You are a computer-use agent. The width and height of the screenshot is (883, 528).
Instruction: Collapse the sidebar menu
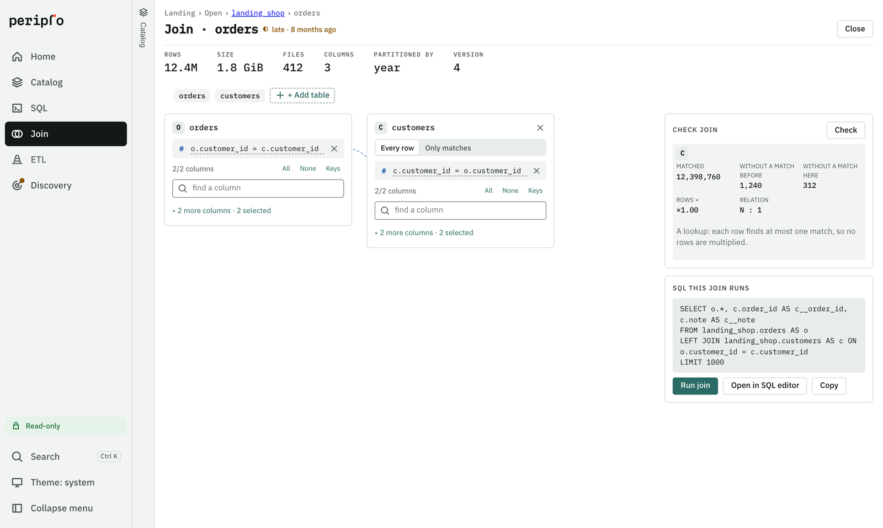66,508
